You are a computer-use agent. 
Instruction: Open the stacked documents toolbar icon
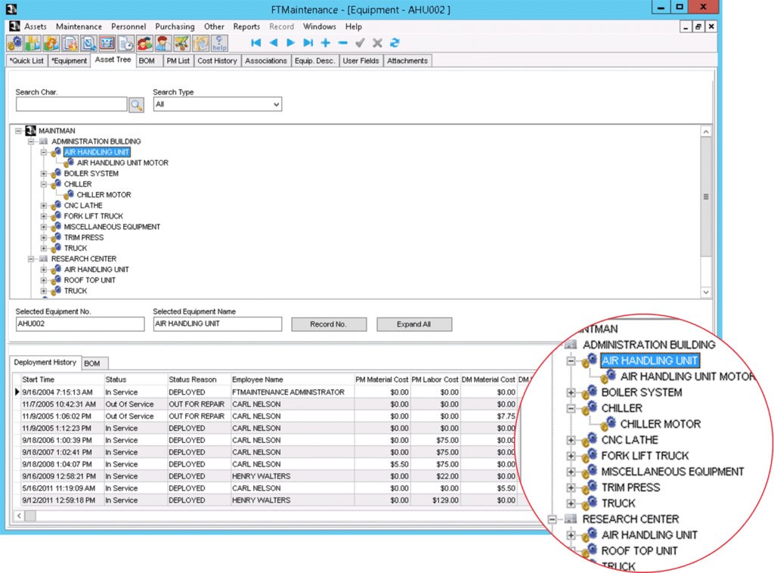(x=70, y=43)
